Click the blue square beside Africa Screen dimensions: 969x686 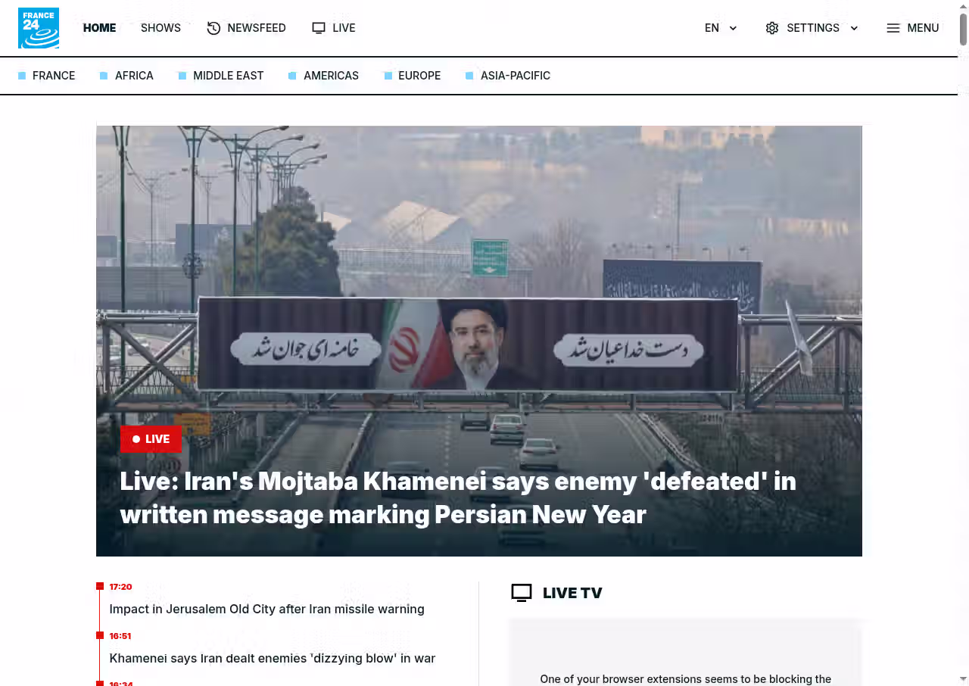point(104,76)
